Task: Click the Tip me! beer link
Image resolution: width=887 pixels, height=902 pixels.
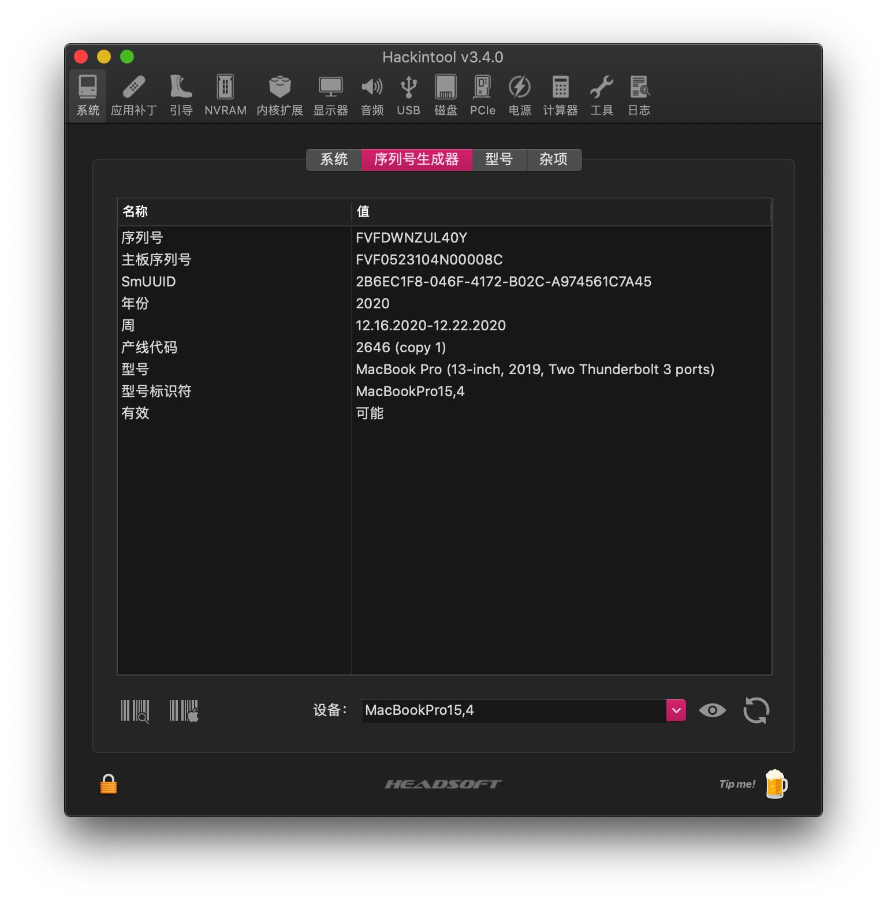Action: point(753,784)
